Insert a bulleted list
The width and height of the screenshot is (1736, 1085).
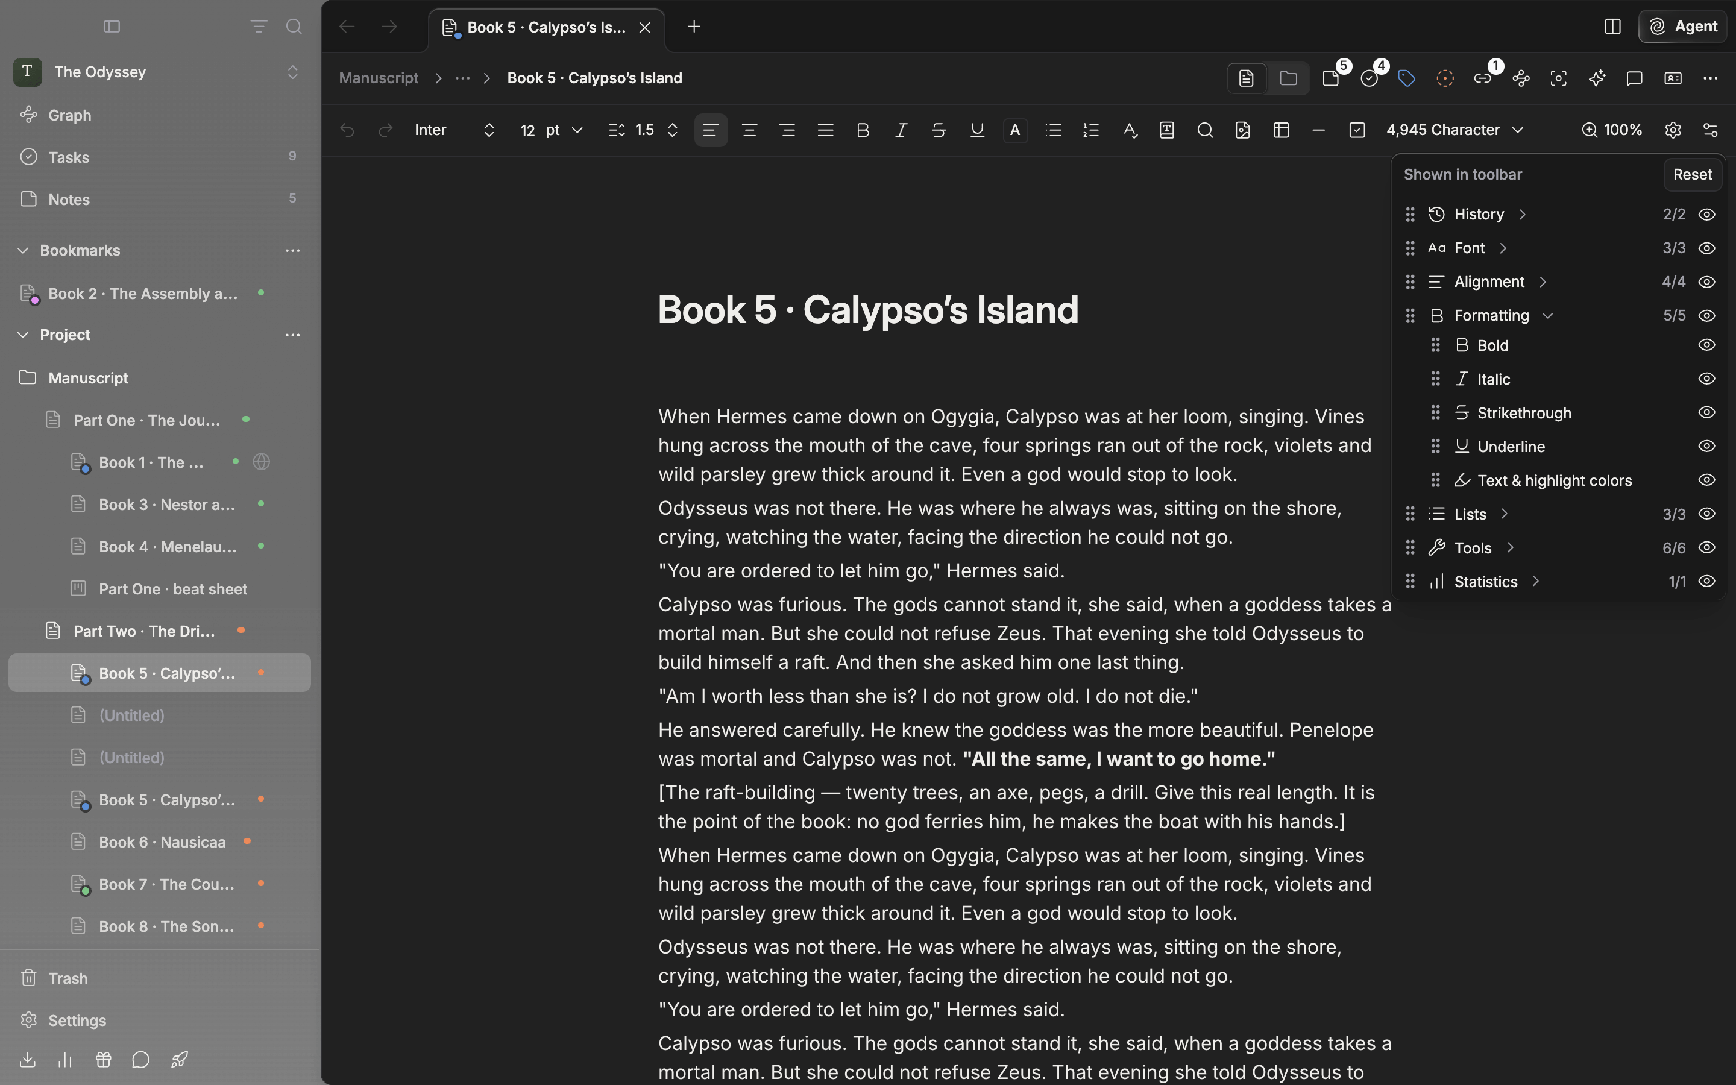coord(1053,130)
